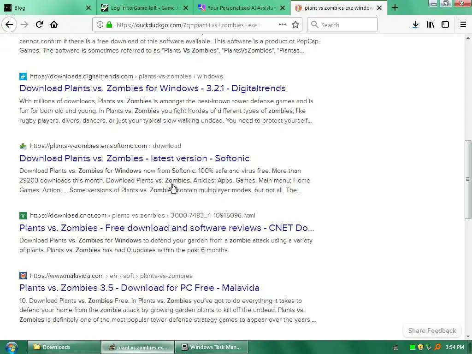Close the Your Personalized AI Assistant tab
The width and height of the screenshot is (472, 354).
coord(283,8)
